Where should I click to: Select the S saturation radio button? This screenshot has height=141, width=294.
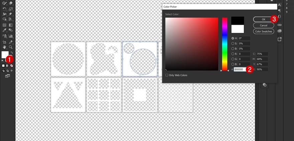click(233, 43)
